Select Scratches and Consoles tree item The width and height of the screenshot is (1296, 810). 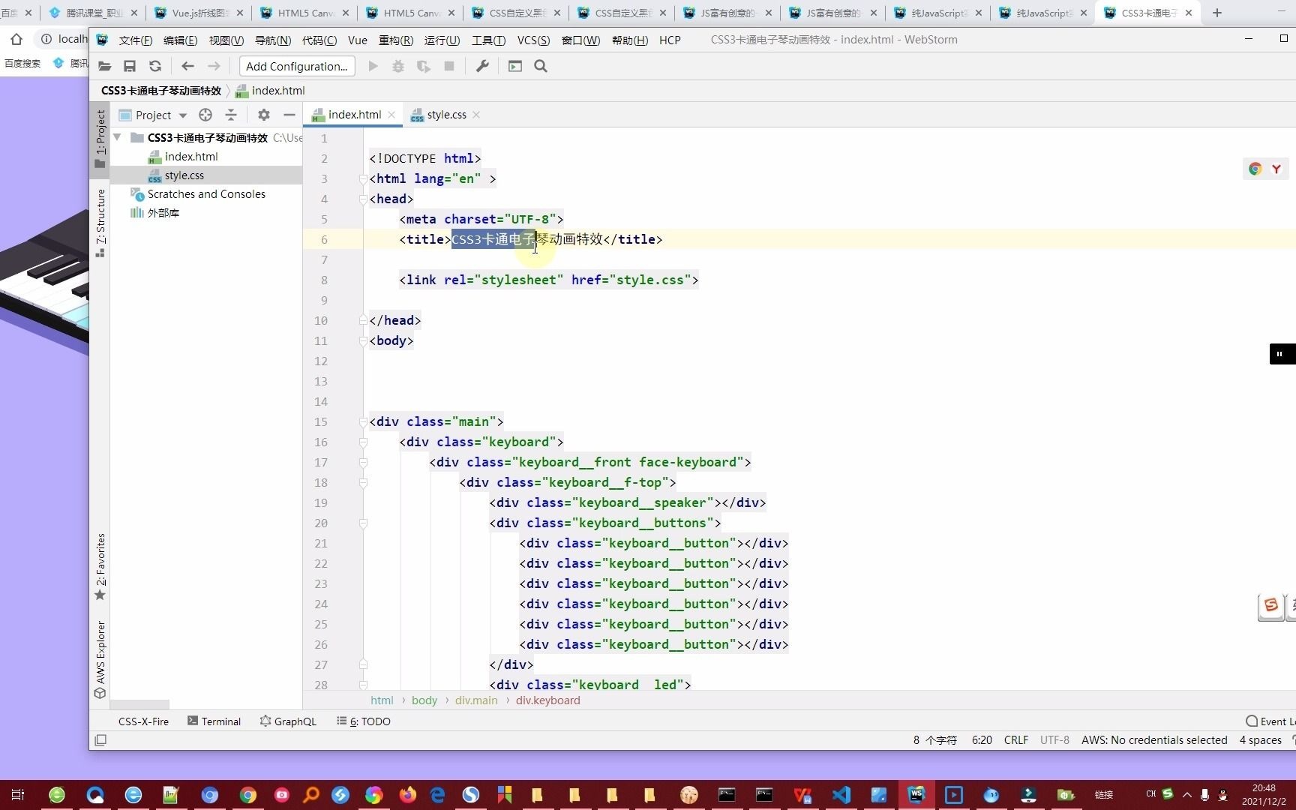[206, 194]
